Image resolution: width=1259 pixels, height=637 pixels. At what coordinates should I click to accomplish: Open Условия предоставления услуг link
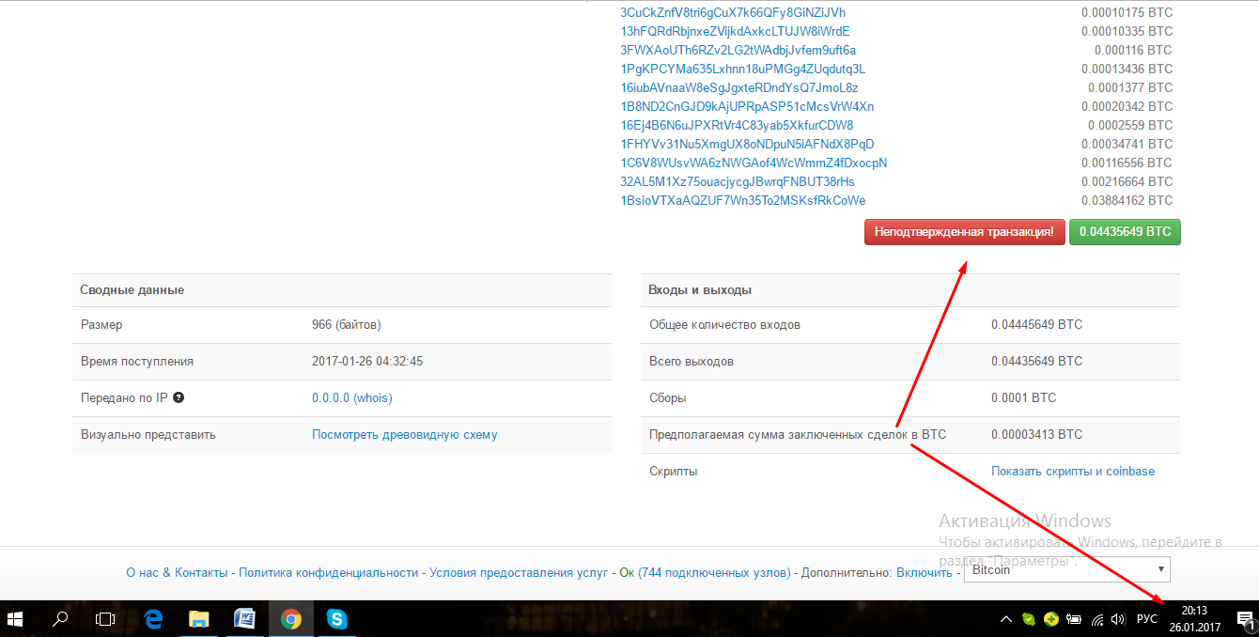pos(519,572)
